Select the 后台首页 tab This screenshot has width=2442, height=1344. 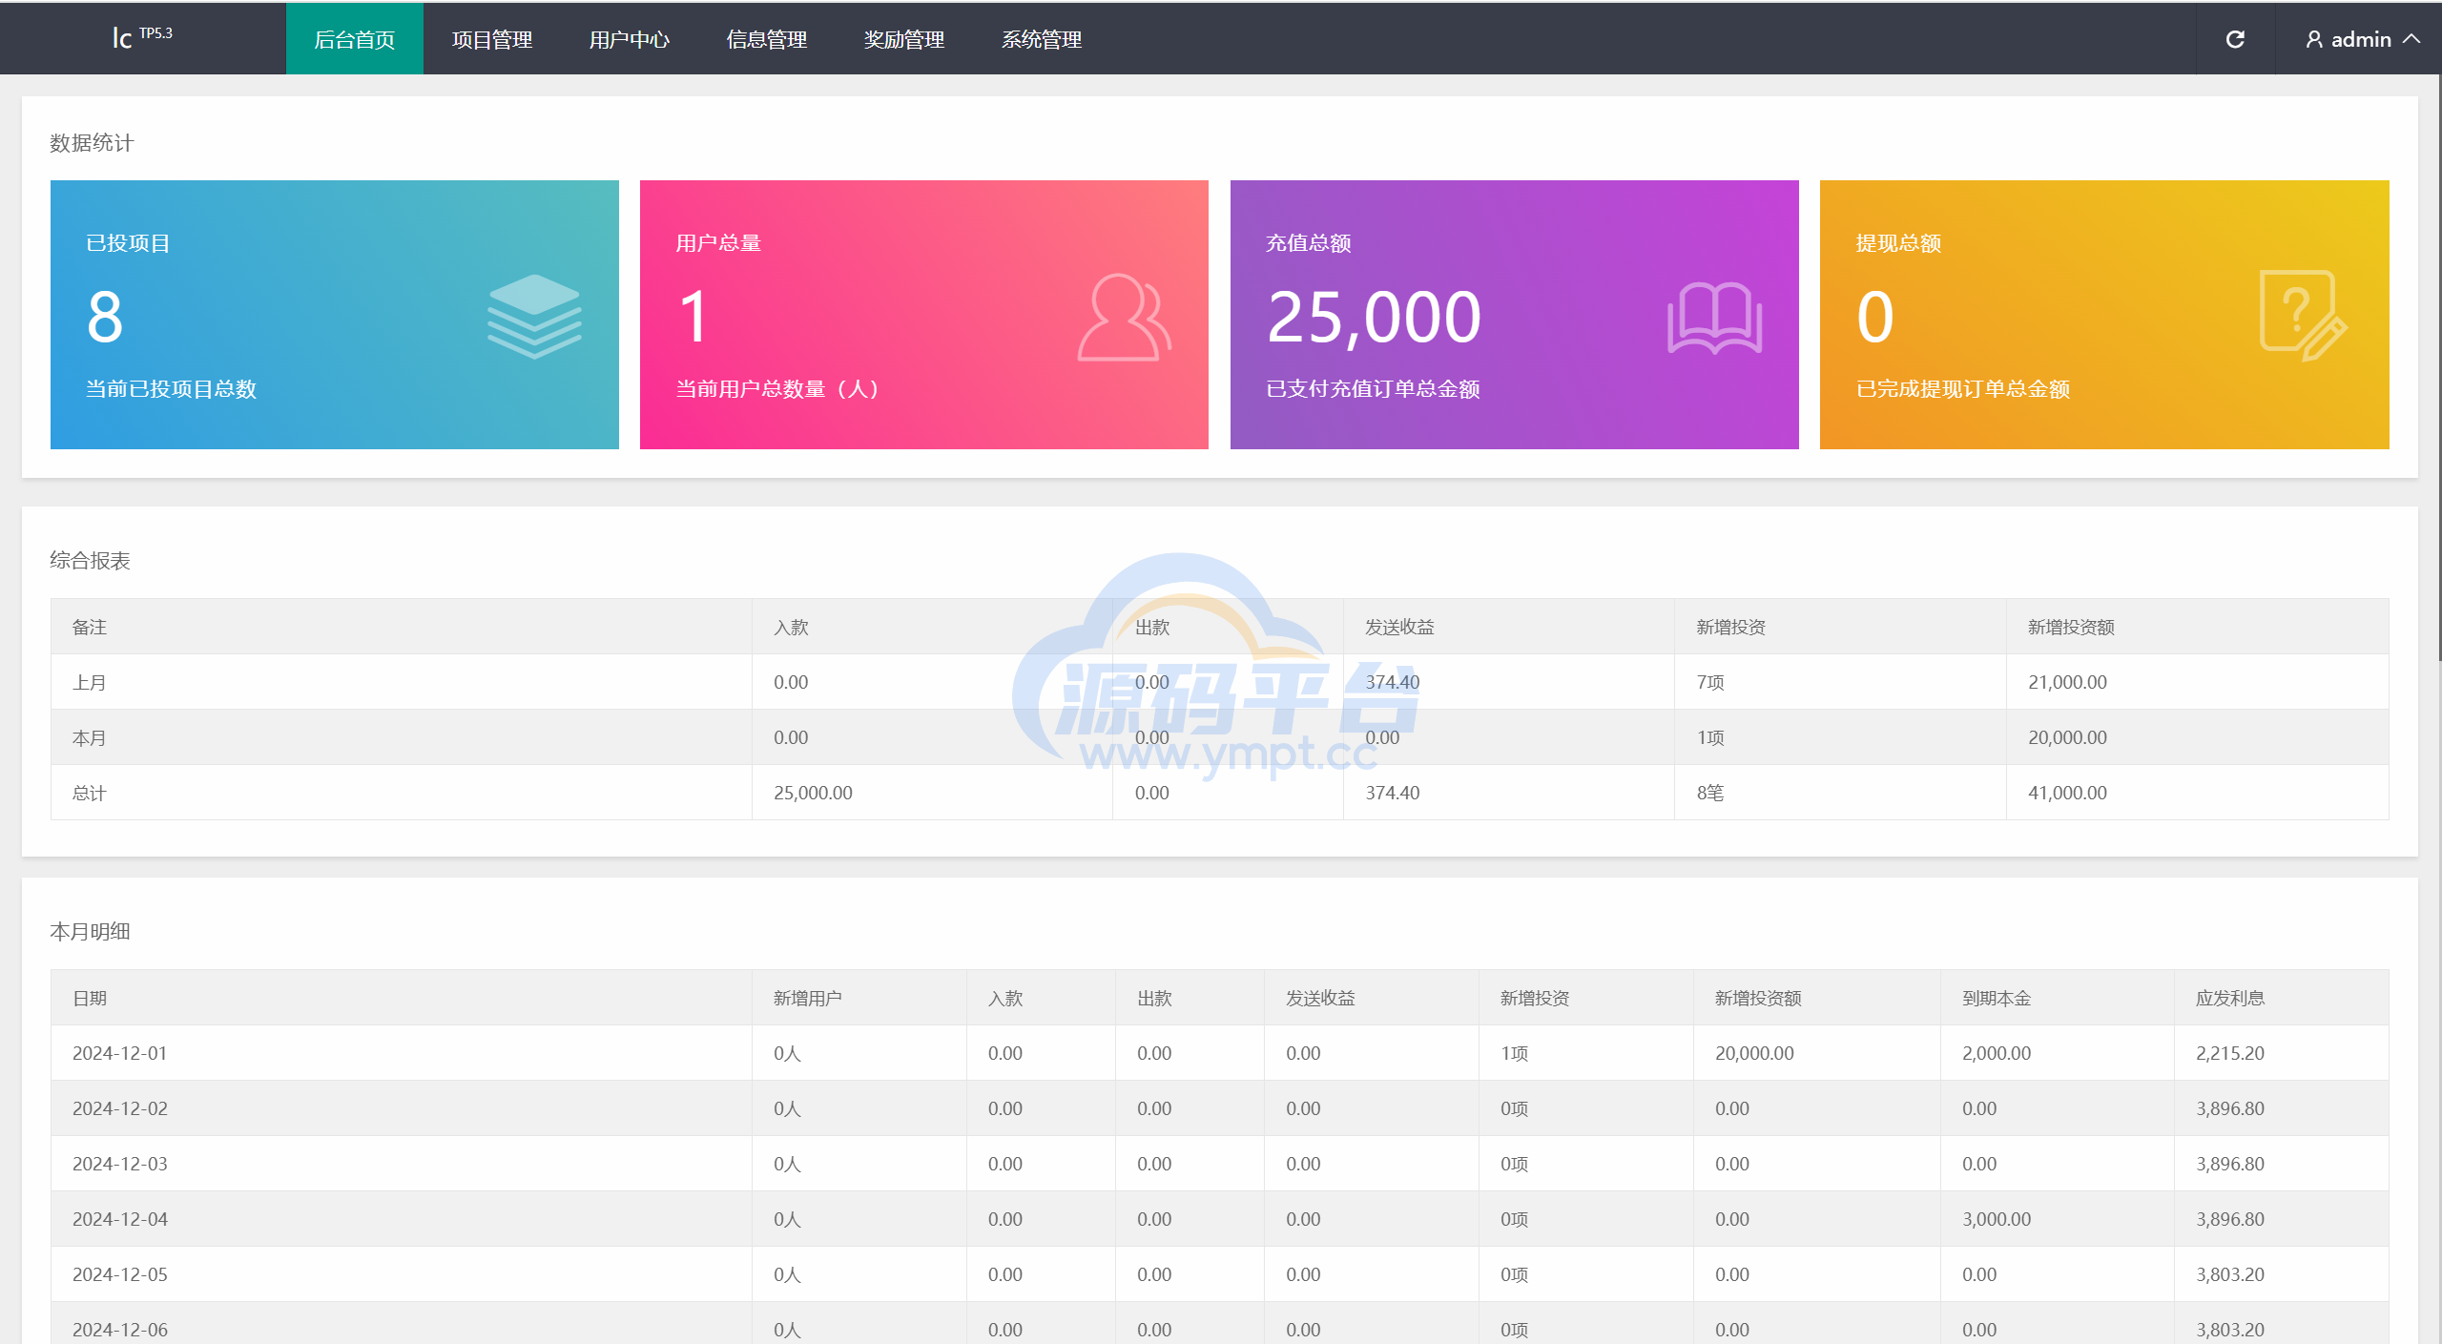click(355, 39)
